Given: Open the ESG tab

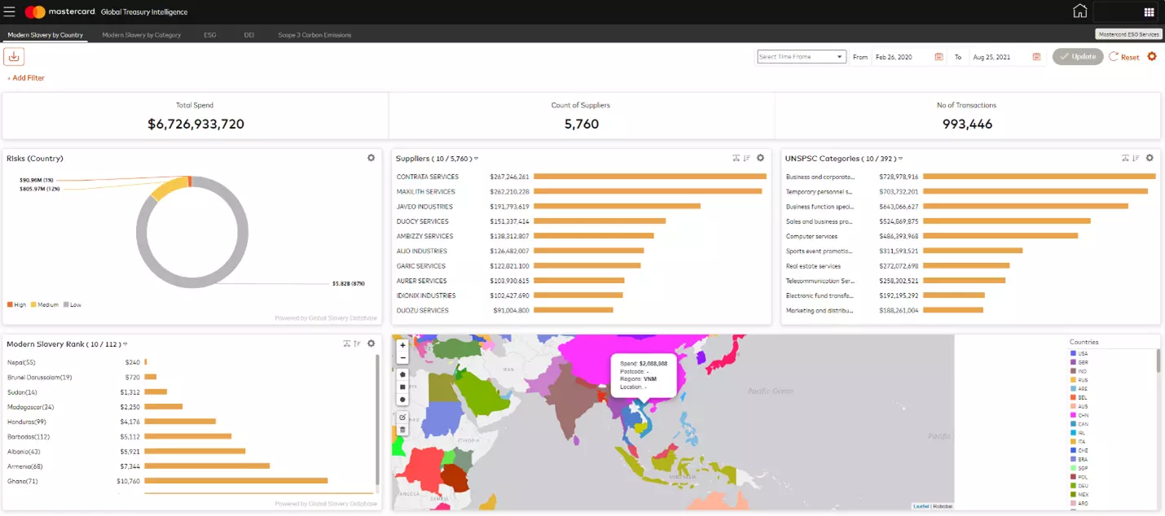Looking at the screenshot, I should tap(210, 35).
